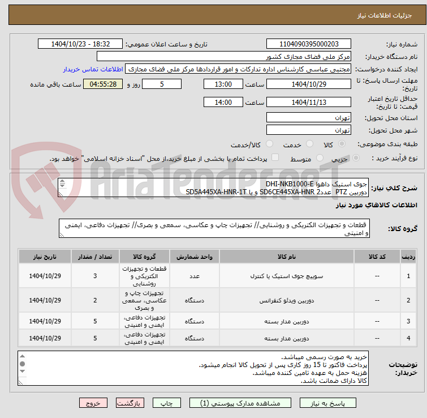
Task: Click item دوربین ویدئو کنفرانس
Action: coord(287,300)
